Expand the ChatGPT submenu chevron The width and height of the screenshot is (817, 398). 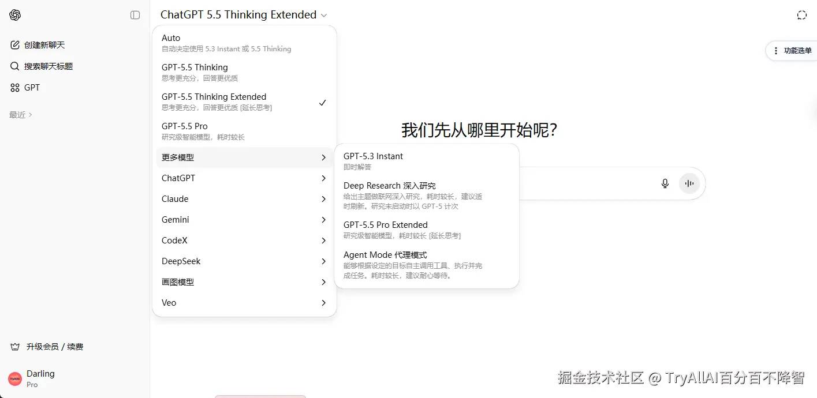point(323,178)
